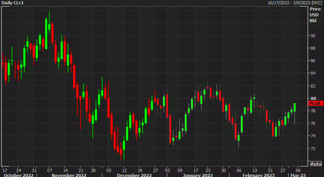This screenshot has width=324, height=177.
Task: Click the 80 price axis value
Action: pos(313,98)
